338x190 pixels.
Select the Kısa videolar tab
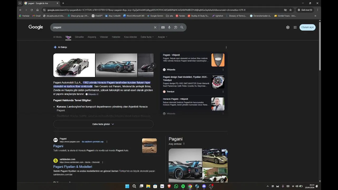click(x=130, y=37)
